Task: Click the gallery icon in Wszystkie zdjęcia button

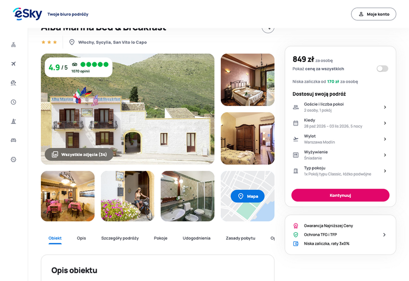Action: point(55,155)
